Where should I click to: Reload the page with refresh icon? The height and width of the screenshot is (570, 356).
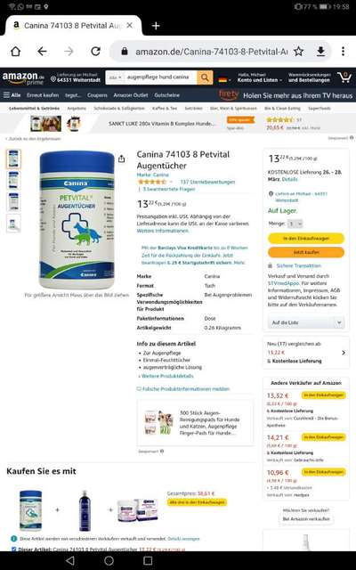pos(95,52)
